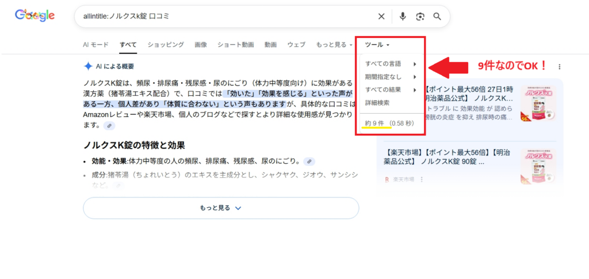This screenshot has width=589, height=279.
Task: Open the もっと見る tab dropdown in nav bar
Action: (334, 44)
